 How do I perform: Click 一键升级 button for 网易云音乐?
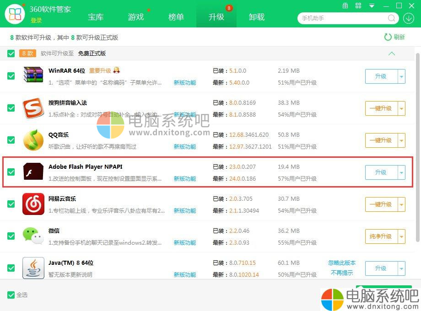(x=381, y=204)
